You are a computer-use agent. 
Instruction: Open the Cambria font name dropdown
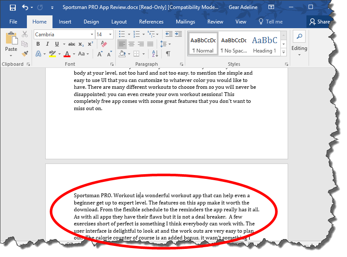92,35
